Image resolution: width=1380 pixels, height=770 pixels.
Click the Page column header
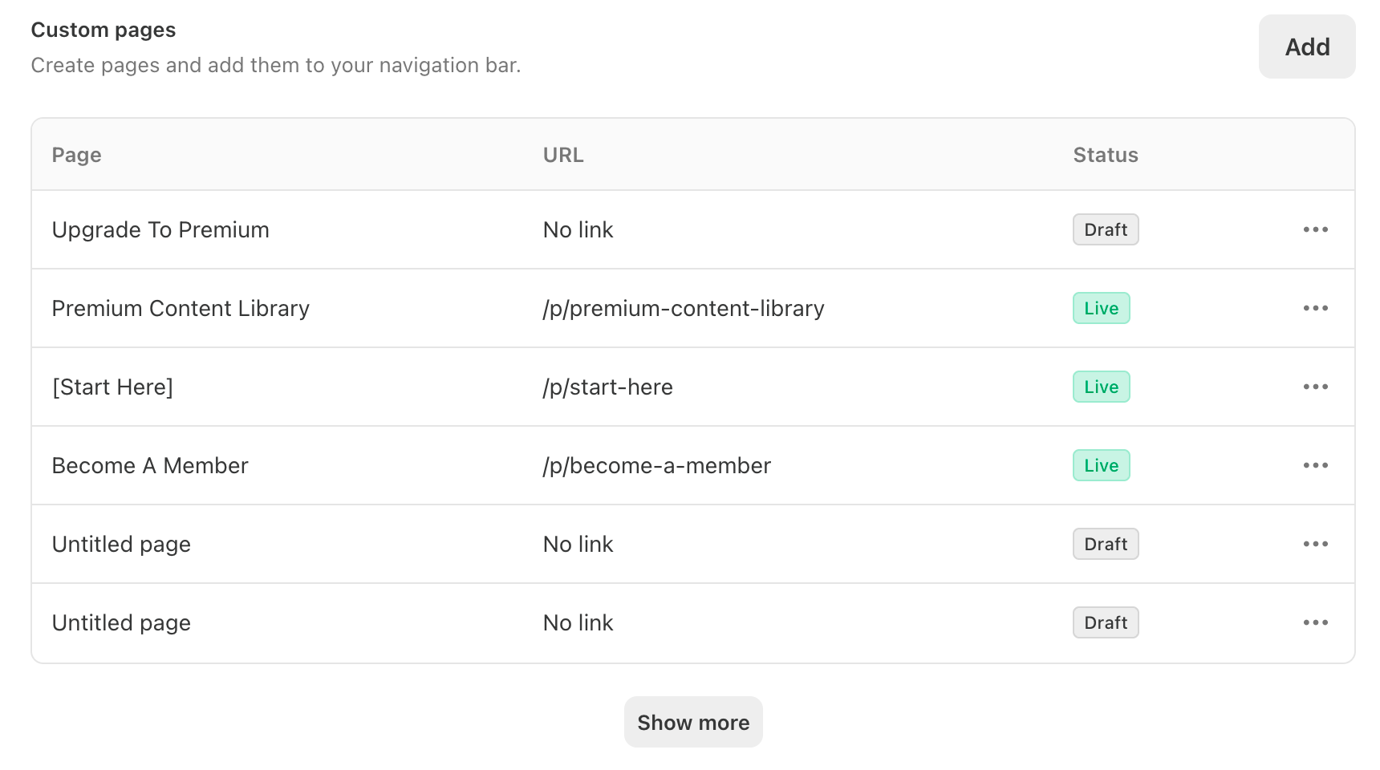(x=76, y=155)
